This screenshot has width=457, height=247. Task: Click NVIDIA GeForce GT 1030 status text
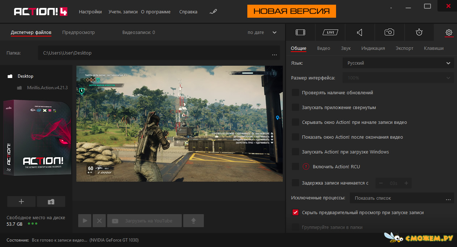tap(114, 240)
